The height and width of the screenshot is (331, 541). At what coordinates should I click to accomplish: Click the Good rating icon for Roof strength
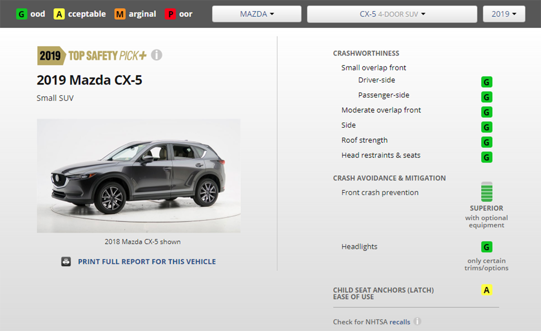486,142
